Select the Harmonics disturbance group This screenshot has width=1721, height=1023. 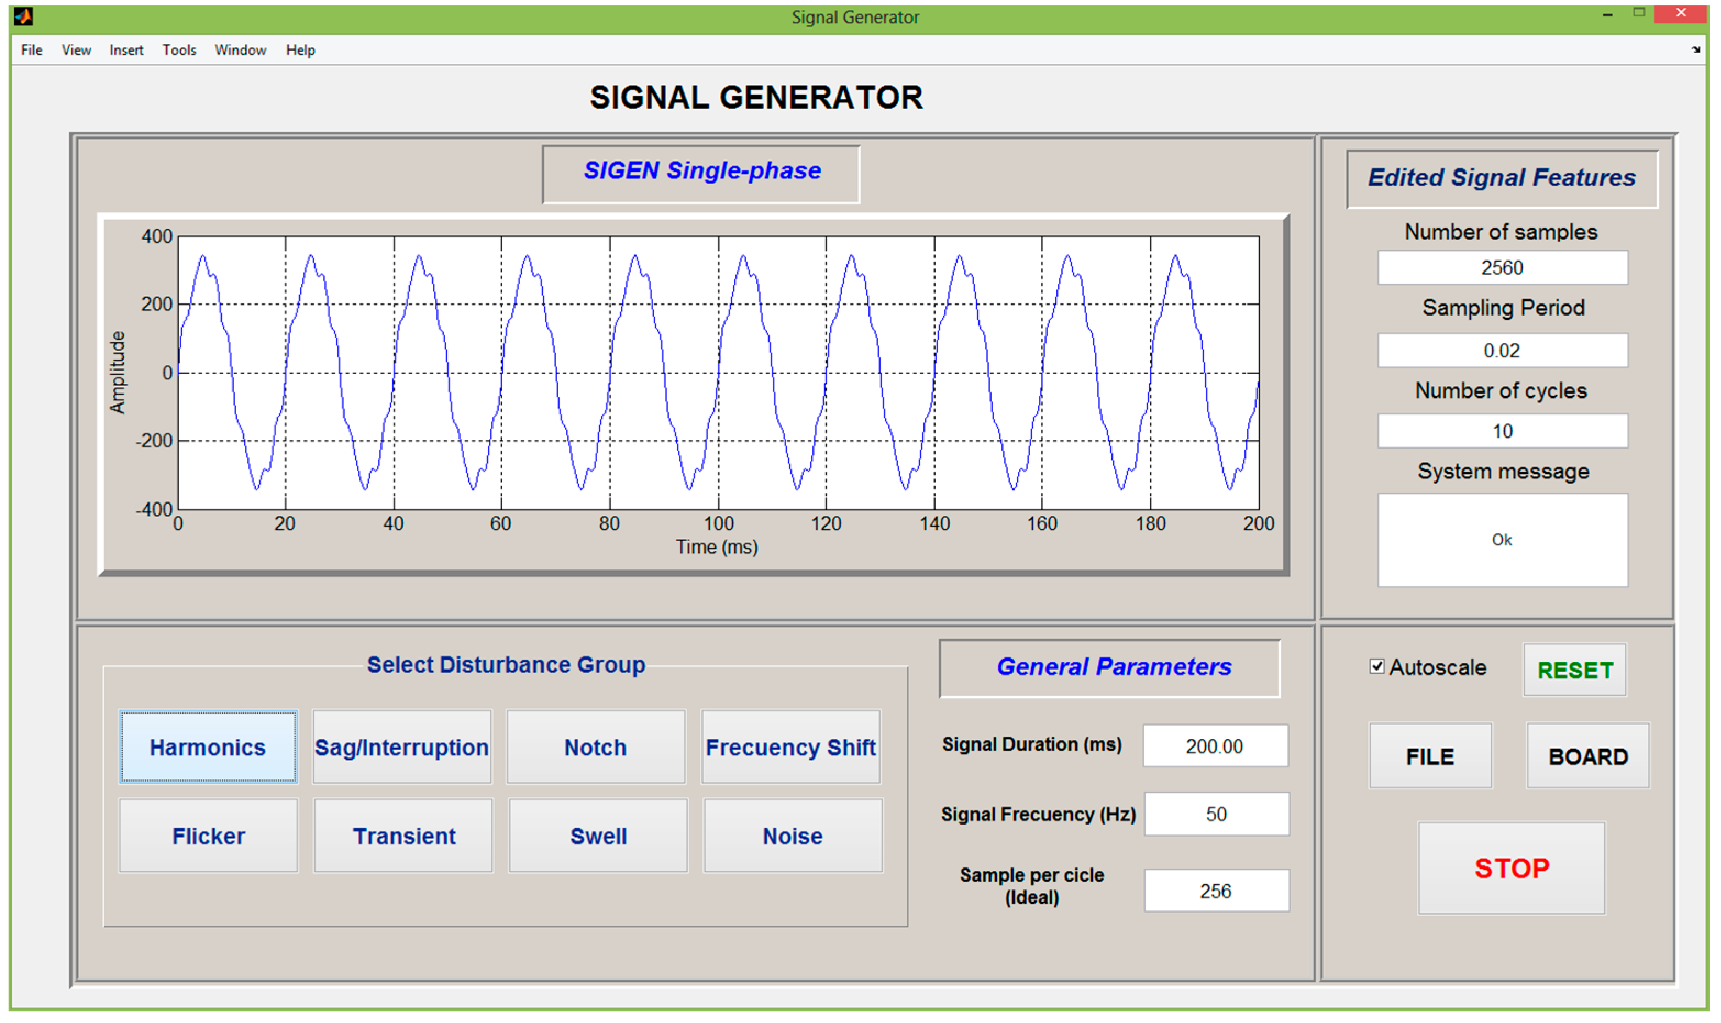207,747
